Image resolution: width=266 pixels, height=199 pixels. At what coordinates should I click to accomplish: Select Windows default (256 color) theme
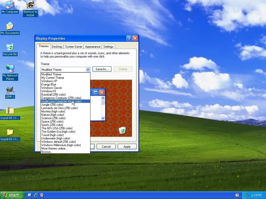coord(65,142)
